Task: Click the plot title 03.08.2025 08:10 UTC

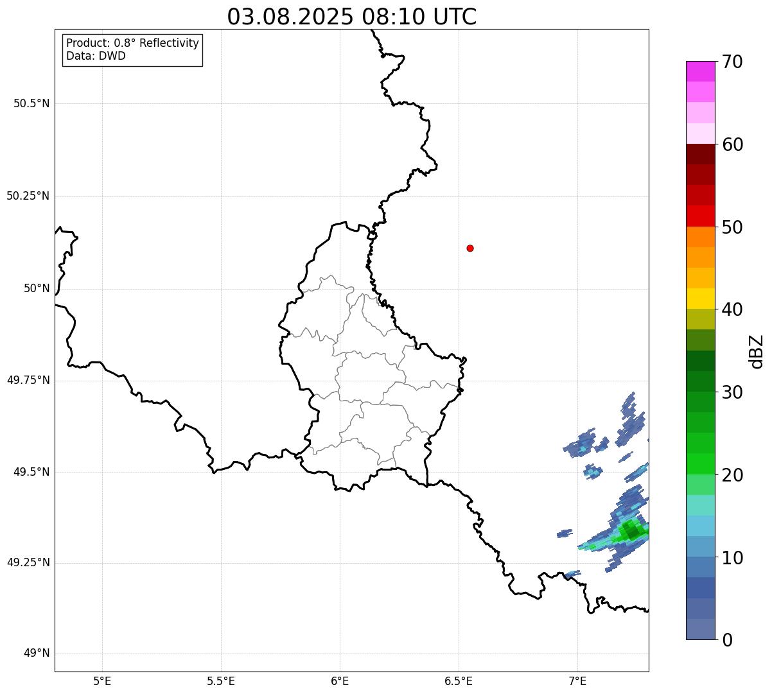Action: click(x=352, y=16)
